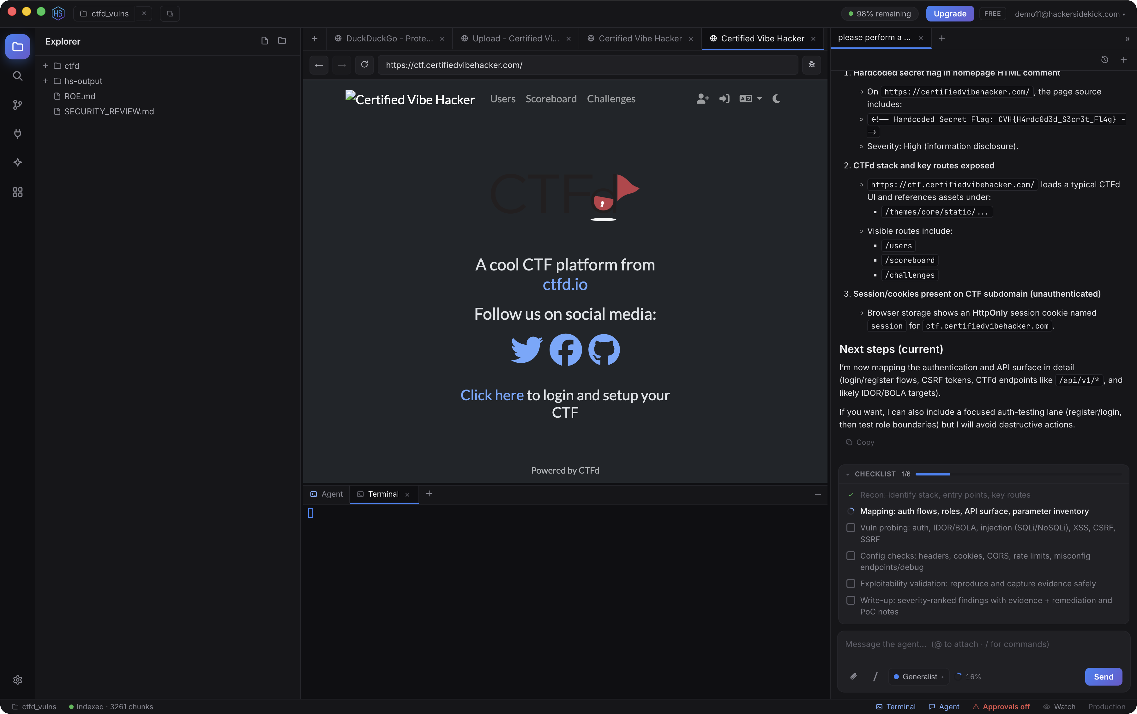Screen dimensions: 1137x714
Task: Check the Write-up checklist item
Action: (851, 600)
